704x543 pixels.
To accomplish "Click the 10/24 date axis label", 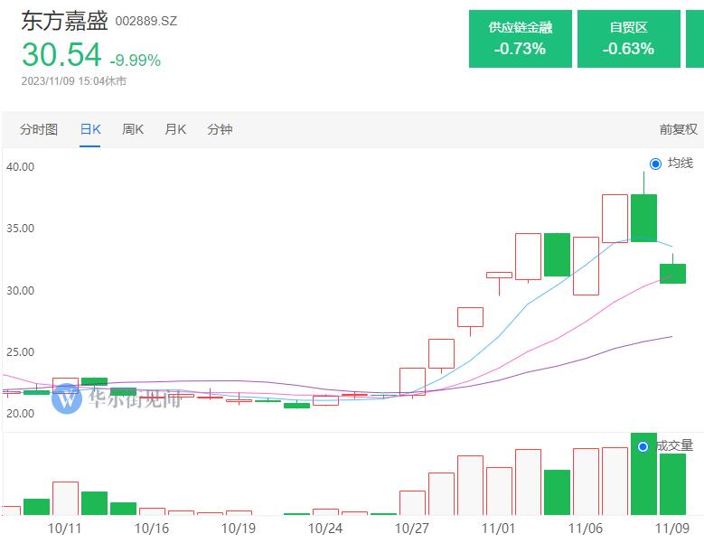I will click(x=325, y=529).
